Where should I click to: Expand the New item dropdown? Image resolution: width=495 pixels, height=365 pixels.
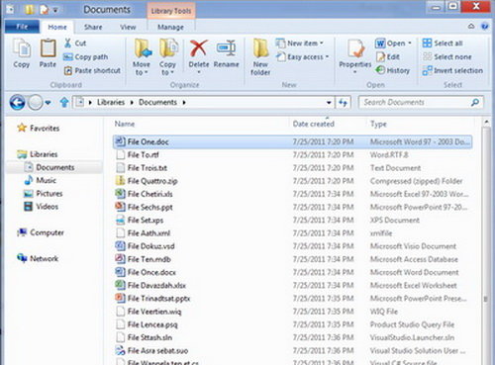click(x=322, y=44)
